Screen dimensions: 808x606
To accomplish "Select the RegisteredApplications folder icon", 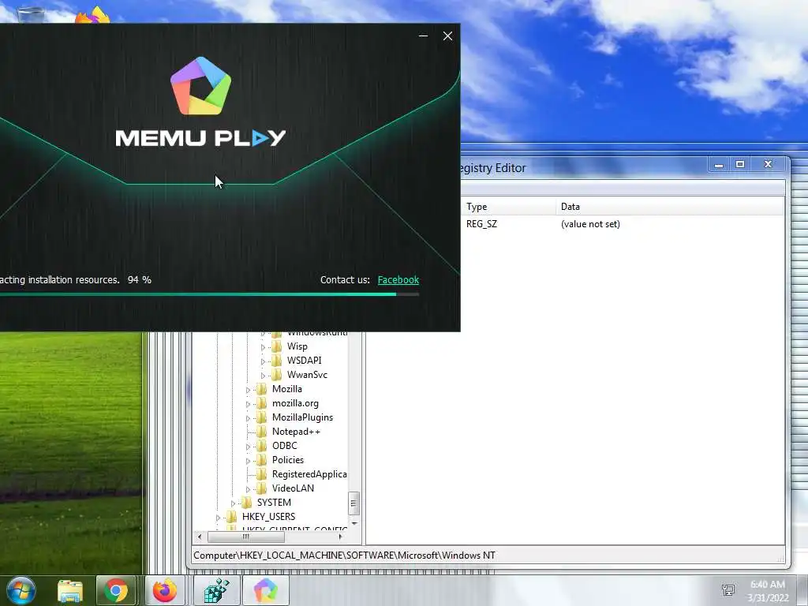I will pyautogui.click(x=262, y=473).
